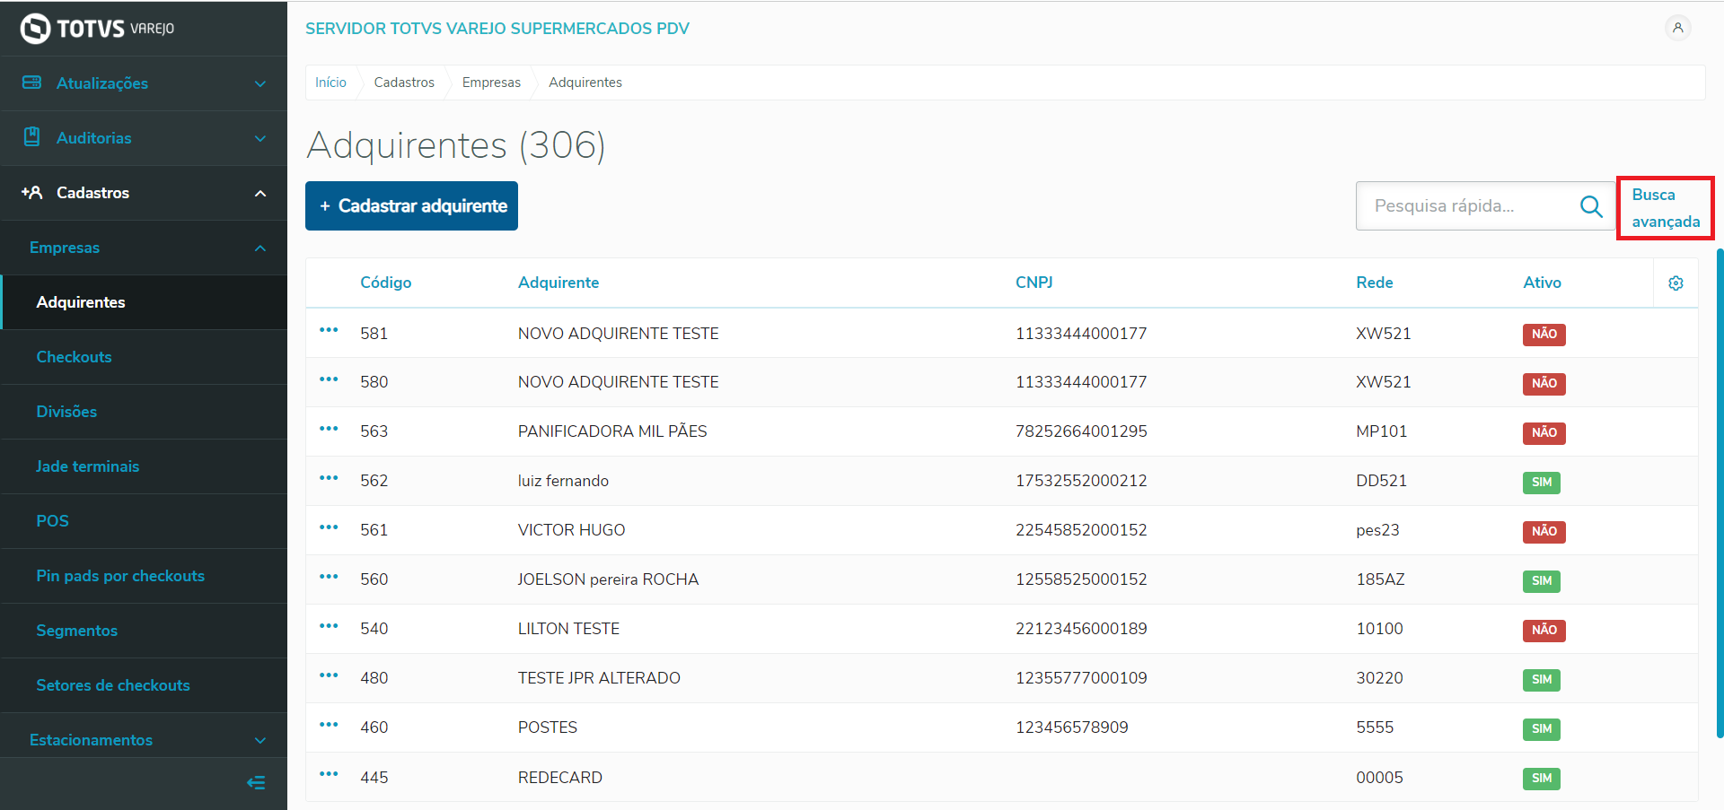Click the name LILTON TESTE
The height and width of the screenshot is (810, 1724).
coord(568,629)
